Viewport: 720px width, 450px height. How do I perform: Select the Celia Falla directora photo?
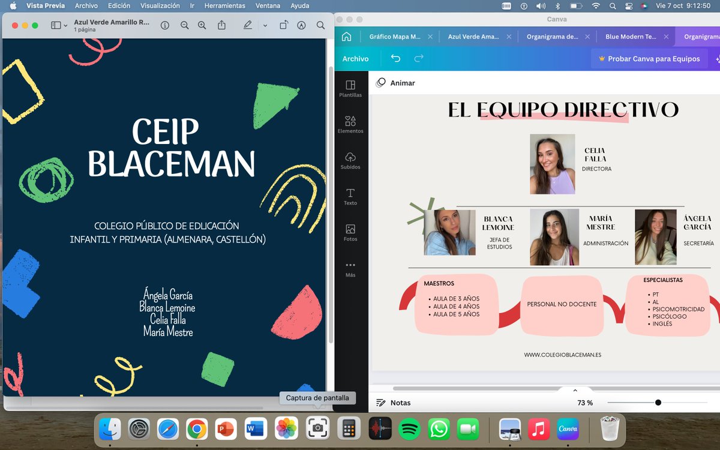(x=552, y=164)
